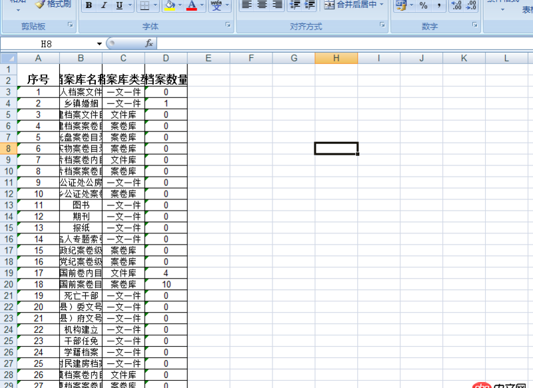The width and height of the screenshot is (533, 388).
Task: Click into the formula bar
Action: [344, 43]
